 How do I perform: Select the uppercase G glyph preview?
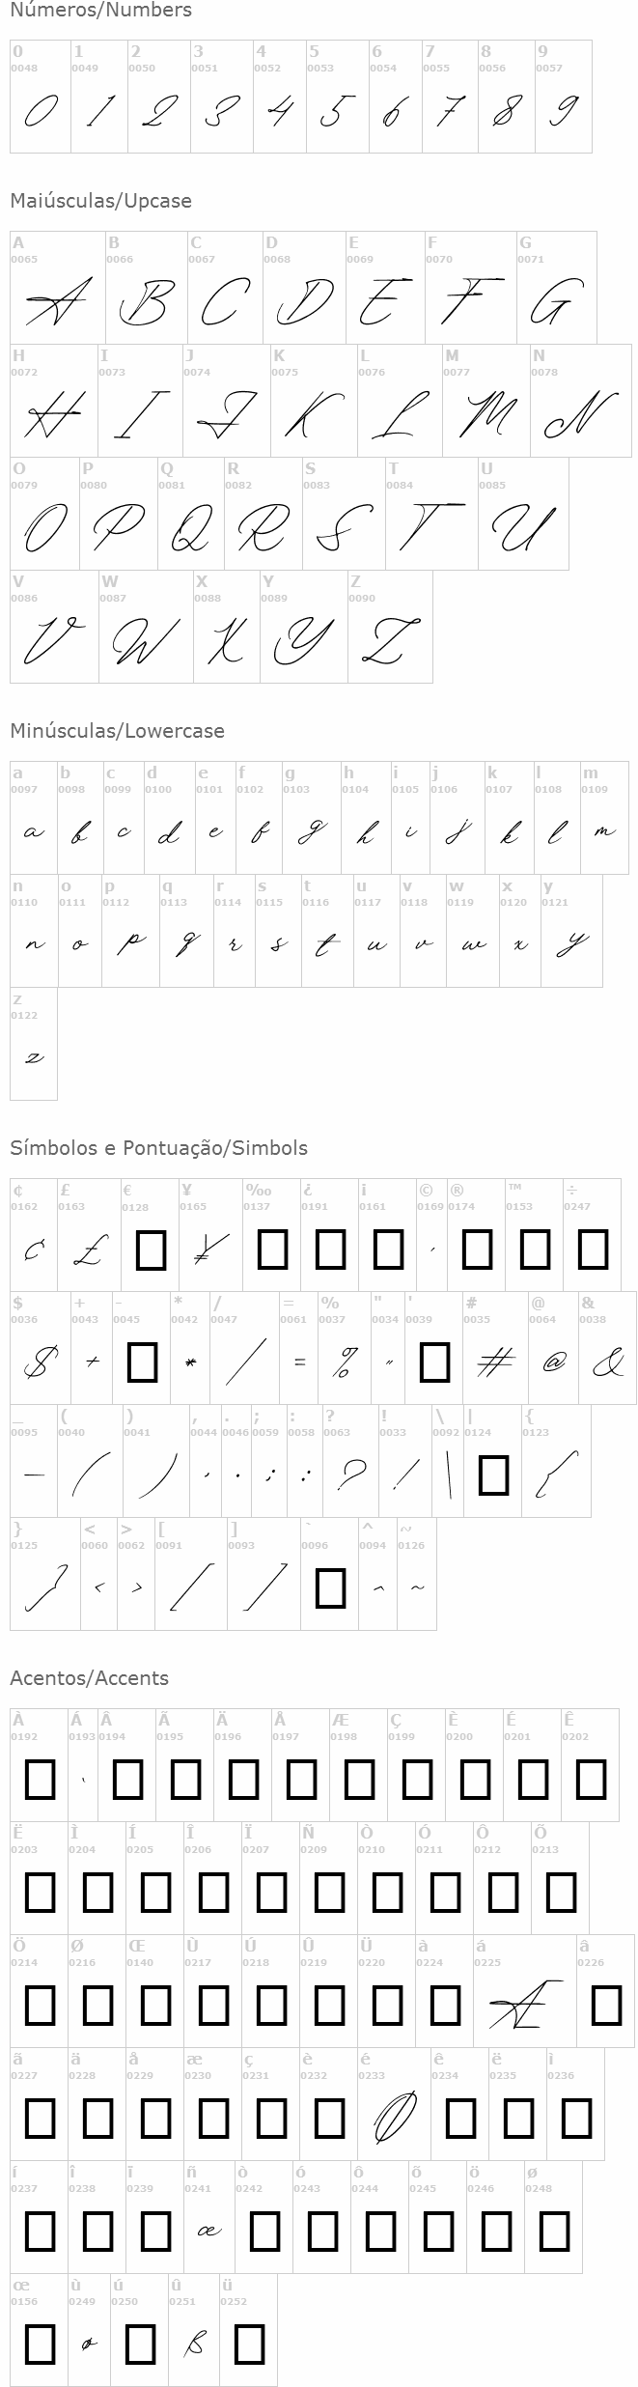click(x=556, y=301)
